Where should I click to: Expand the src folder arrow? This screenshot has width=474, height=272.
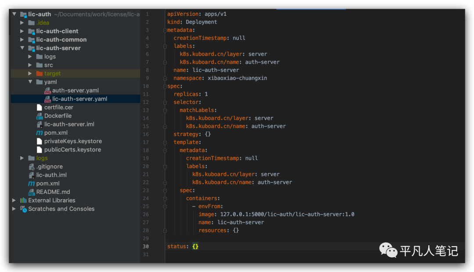pos(30,65)
